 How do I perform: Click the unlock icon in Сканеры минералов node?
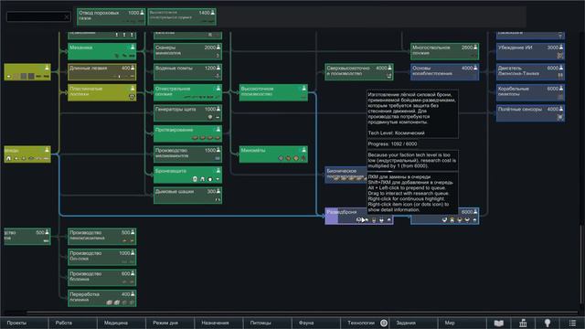(218, 55)
